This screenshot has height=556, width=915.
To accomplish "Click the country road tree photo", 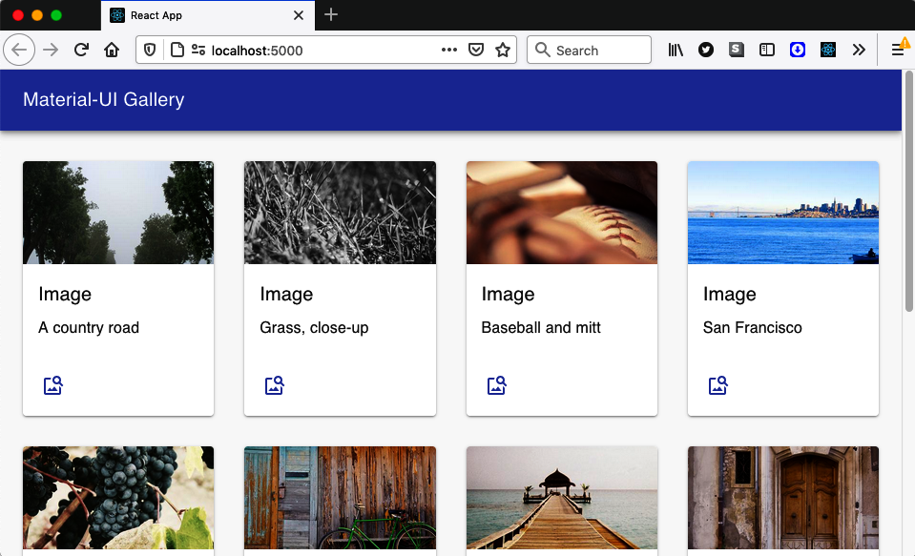I will click(x=118, y=213).
